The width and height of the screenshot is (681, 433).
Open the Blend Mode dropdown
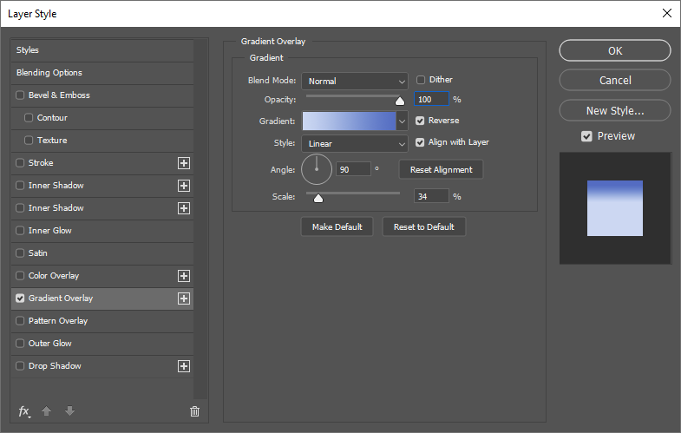(x=355, y=81)
